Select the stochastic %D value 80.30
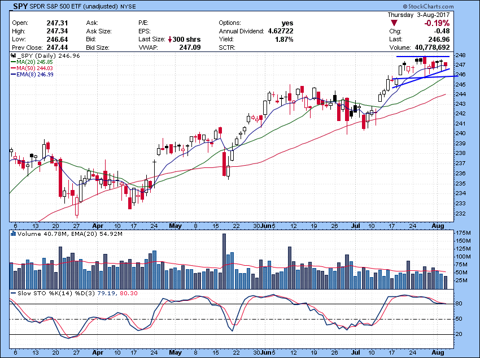The height and width of the screenshot is (358, 480). pyautogui.click(x=129, y=294)
